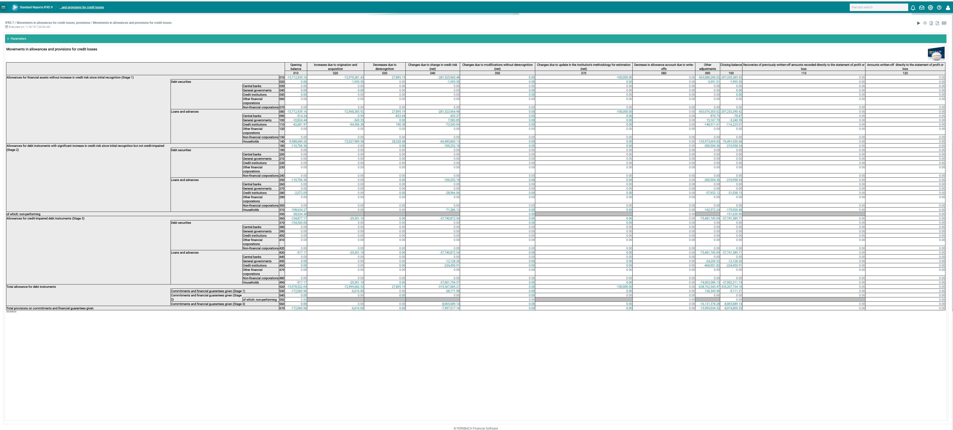
Task: Open the inbox tray icon
Action: (922, 7)
